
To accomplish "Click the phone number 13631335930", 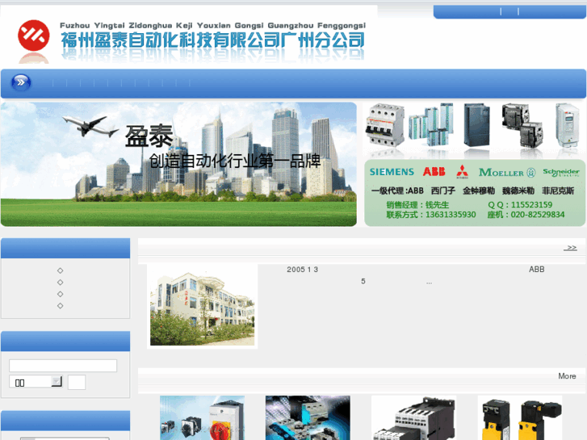I will tap(451, 215).
